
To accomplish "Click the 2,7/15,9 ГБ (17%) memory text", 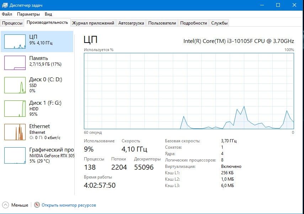I will [x=46, y=64].
